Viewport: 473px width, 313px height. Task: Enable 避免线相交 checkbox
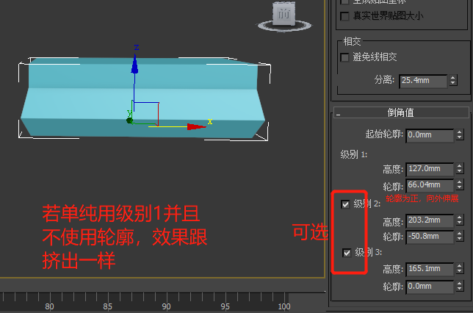pos(344,57)
